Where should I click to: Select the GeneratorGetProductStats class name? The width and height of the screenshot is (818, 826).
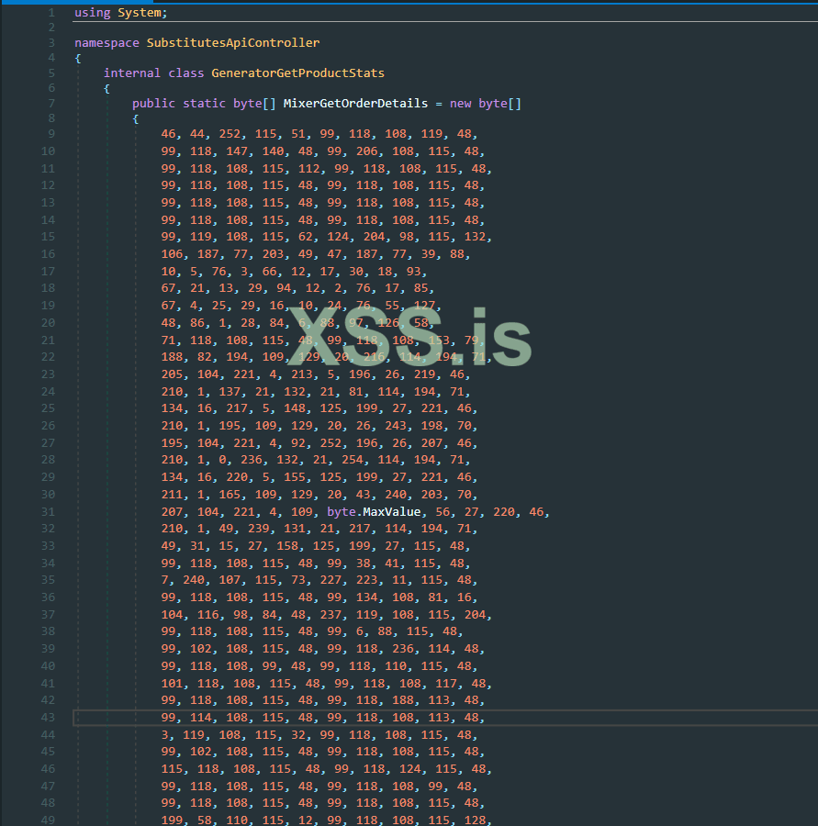(297, 73)
